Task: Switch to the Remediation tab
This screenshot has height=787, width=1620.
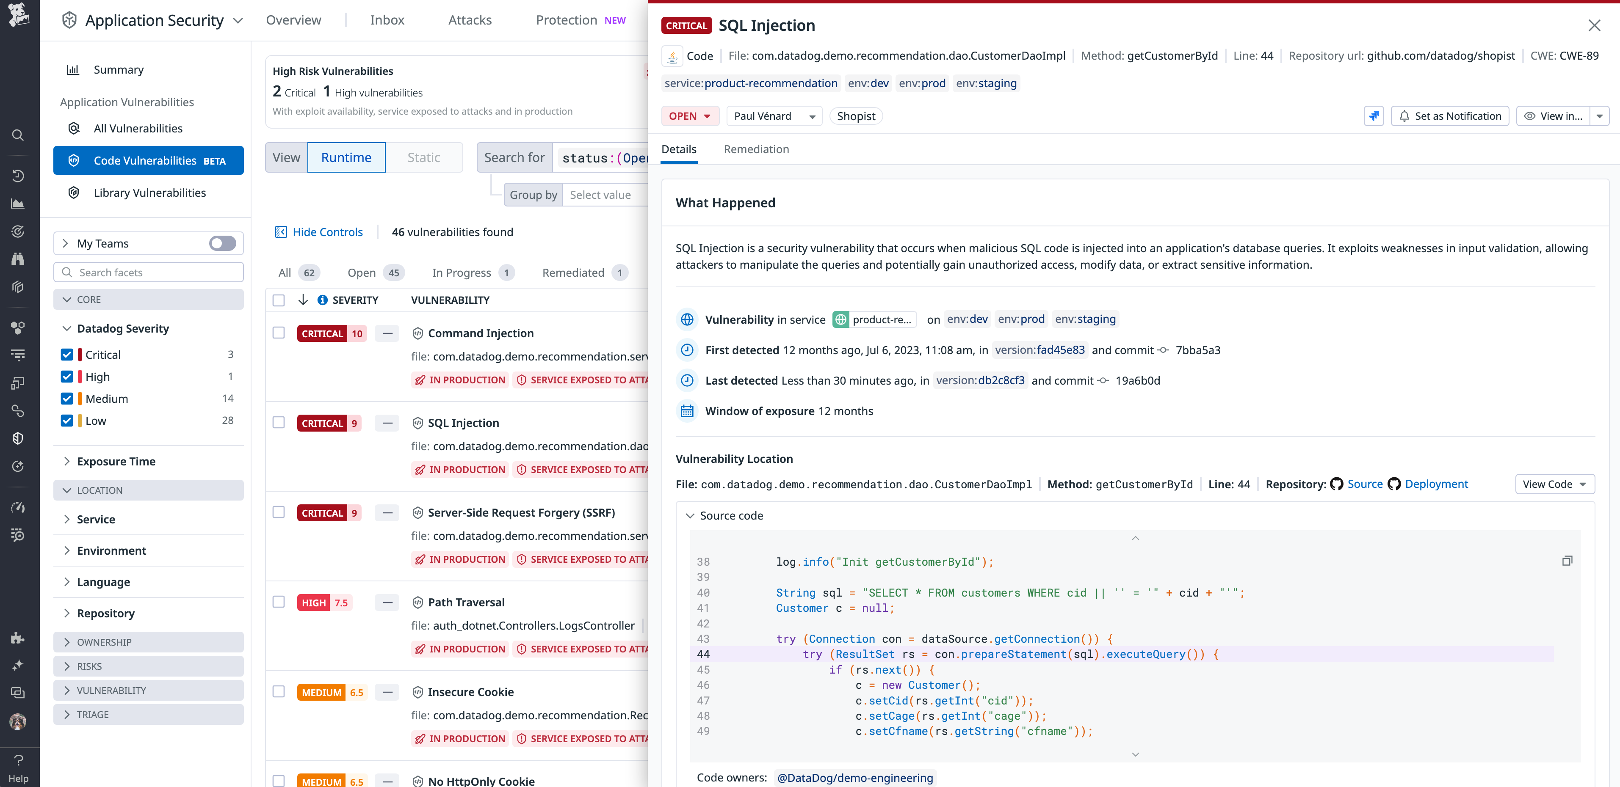Action: pos(756,150)
